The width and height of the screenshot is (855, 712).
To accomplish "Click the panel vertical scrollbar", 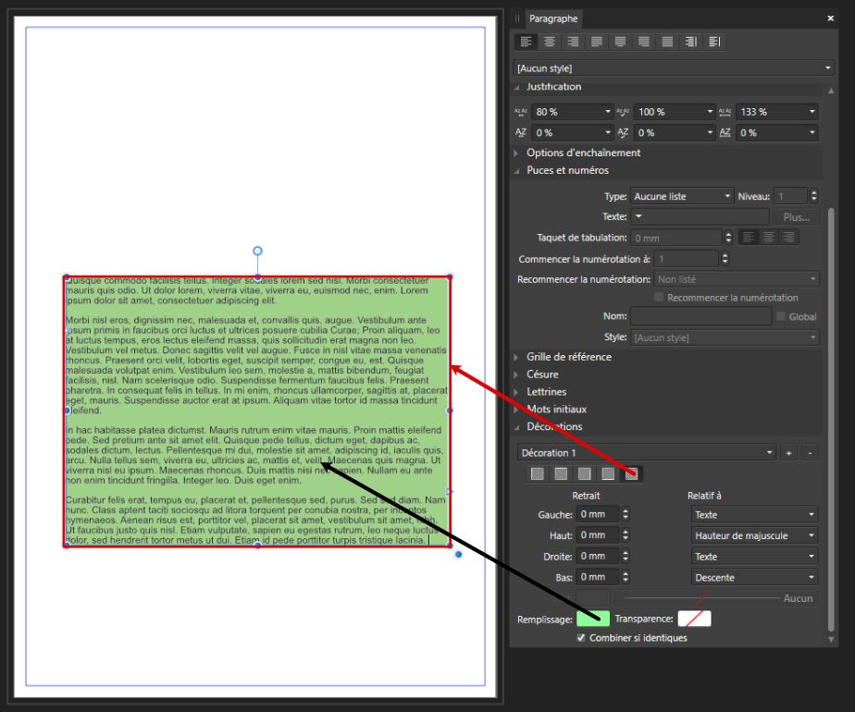I will tap(831, 420).
